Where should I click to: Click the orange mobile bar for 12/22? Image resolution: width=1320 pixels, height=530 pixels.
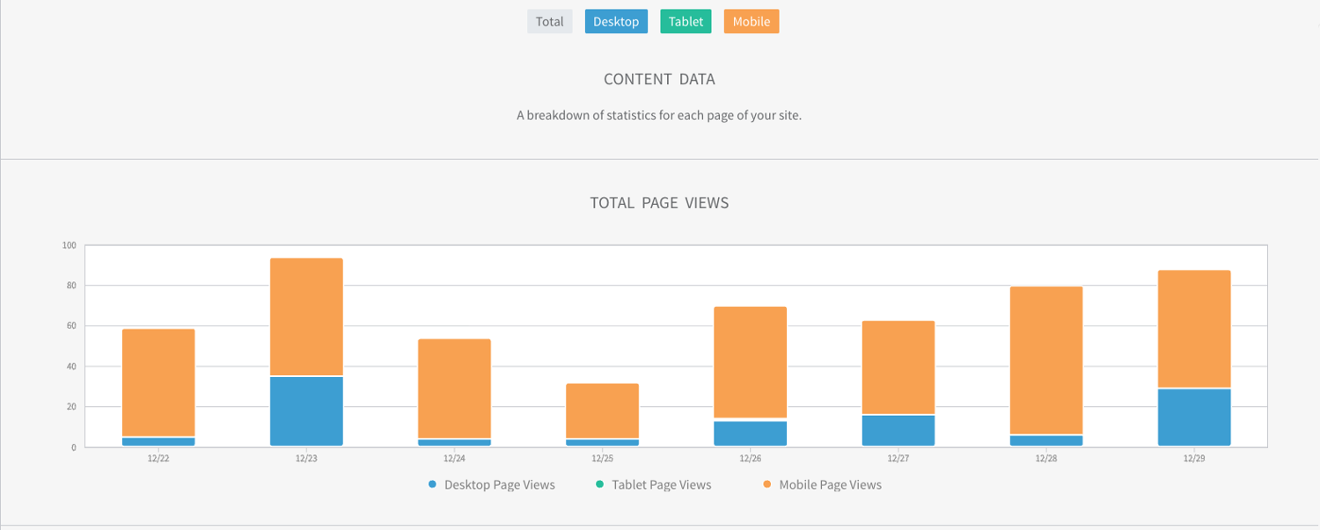[158, 382]
